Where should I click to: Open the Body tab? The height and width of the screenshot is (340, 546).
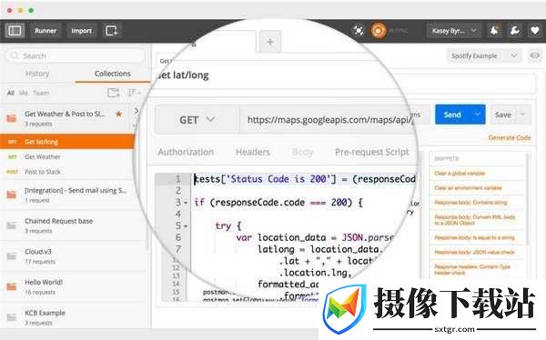point(302,152)
